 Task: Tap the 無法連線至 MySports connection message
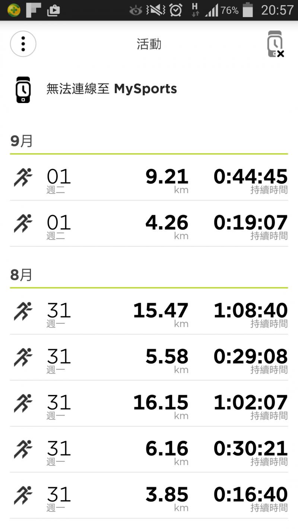[112, 89]
